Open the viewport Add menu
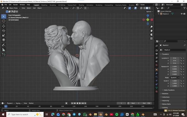The image size is (187, 117). [34, 8]
